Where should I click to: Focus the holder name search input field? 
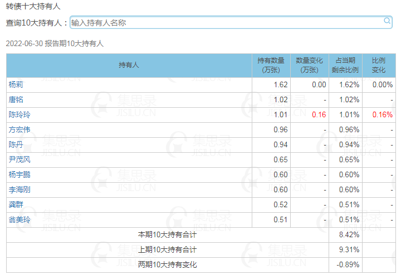tap(231, 22)
